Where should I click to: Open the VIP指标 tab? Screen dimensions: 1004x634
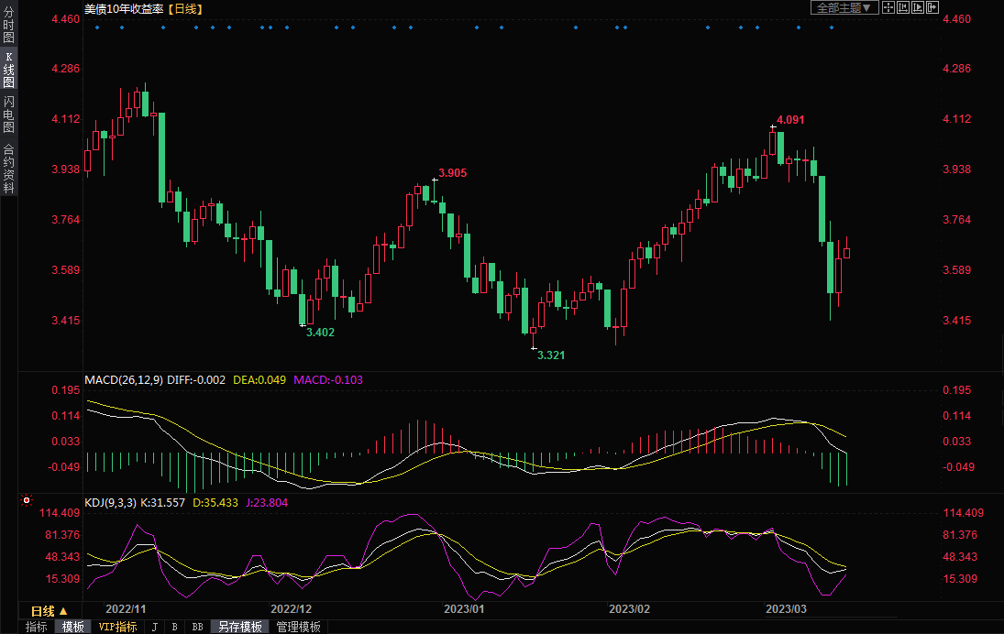(x=117, y=627)
